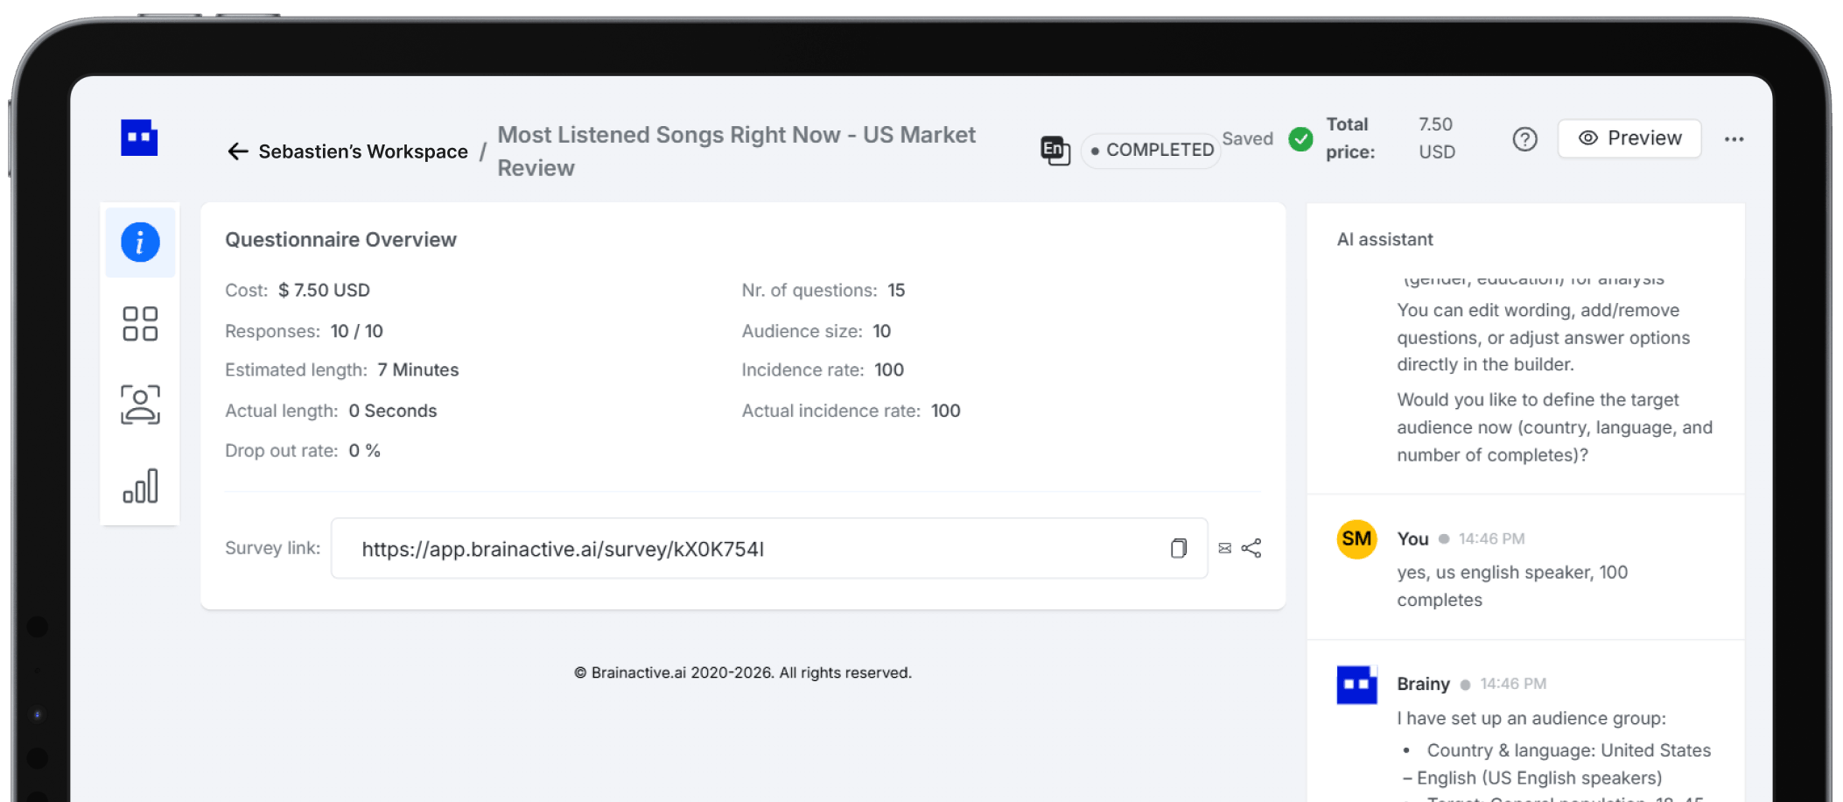Open the help question mark icon
Image resolution: width=1843 pixels, height=802 pixels.
pyautogui.click(x=1524, y=139)
